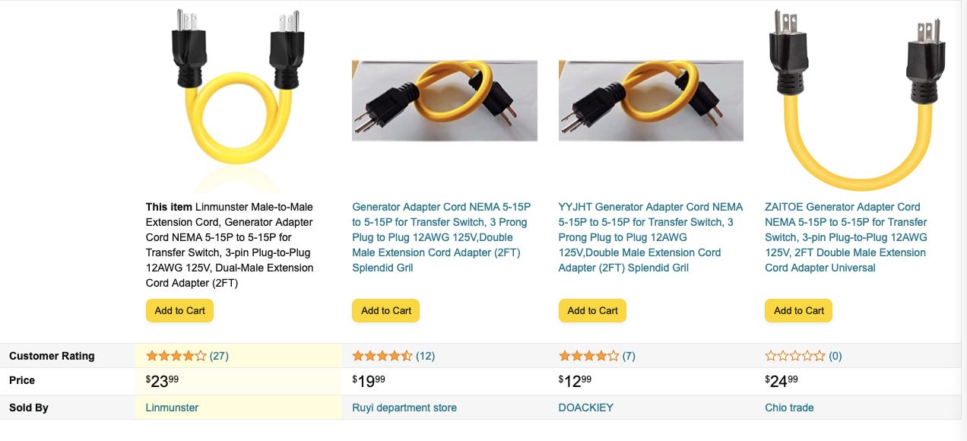Open the ZAITOE Generator Adapter Cord listing
Viewport: 967px width, 441px height.
846,236
